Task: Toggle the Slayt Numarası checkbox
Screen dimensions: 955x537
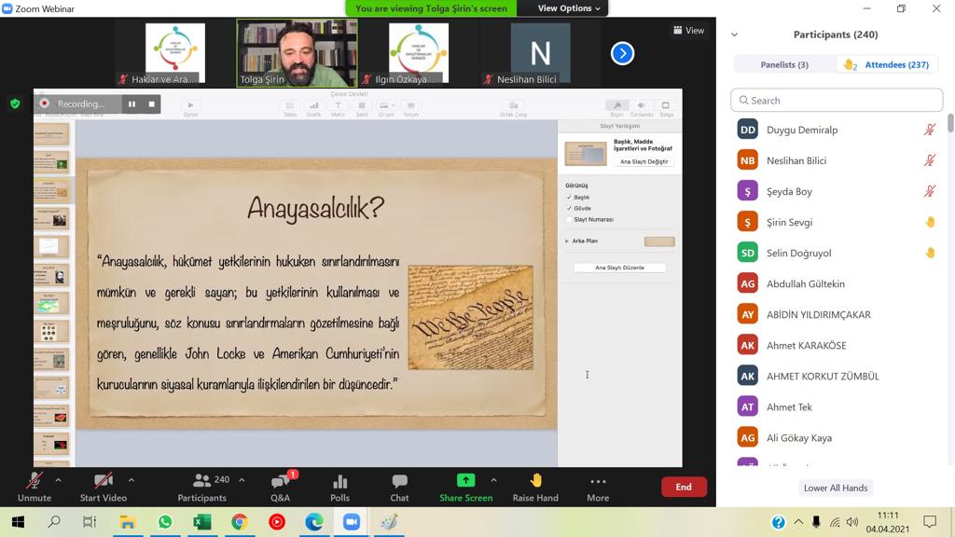Action: pos(569,219)
